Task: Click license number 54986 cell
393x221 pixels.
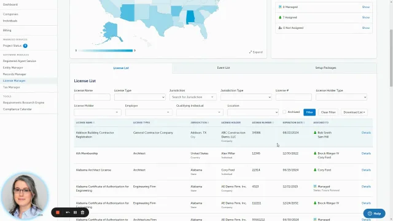Action: (256, 133)
